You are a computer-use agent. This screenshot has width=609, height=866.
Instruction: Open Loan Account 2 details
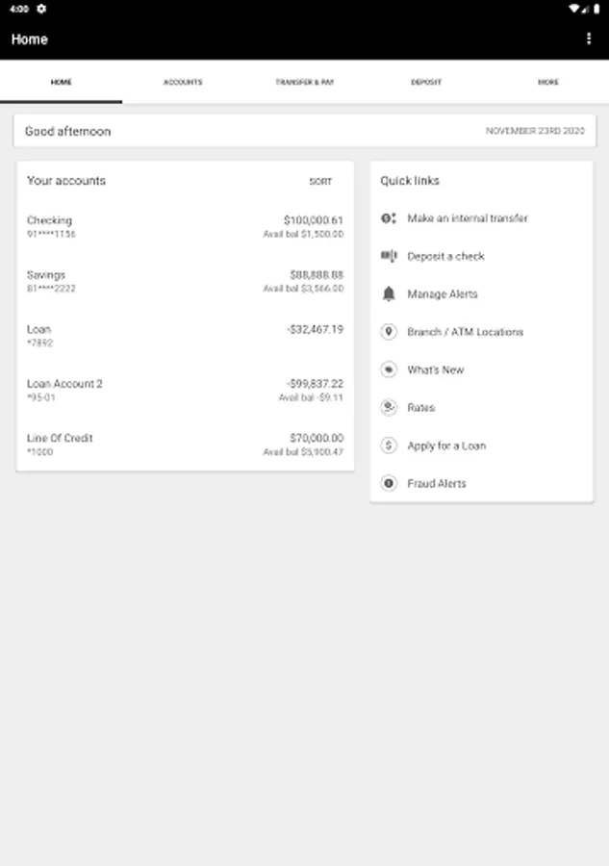tap(185, 390)
